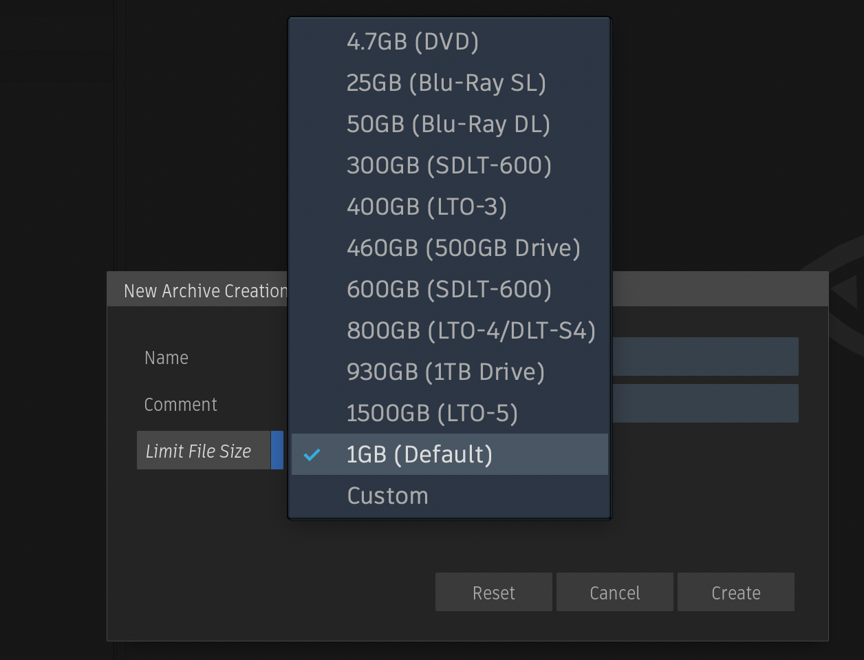Click the Reset button

[x=493, y=592]
